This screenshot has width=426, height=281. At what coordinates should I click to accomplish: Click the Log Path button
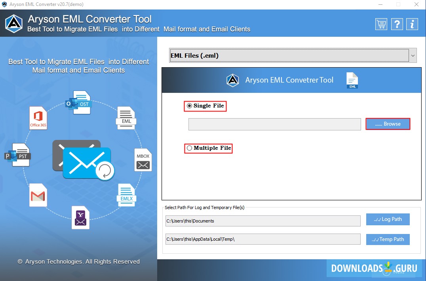388,219
